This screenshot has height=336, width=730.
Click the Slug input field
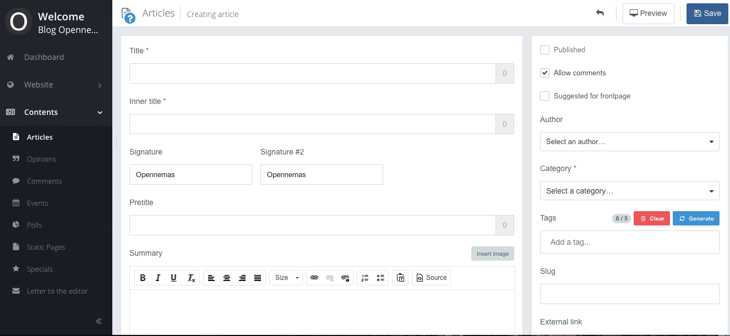(x=630, y=294)
